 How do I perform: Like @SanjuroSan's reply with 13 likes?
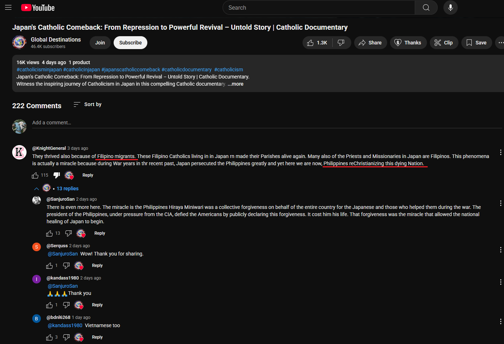[49, 233]
